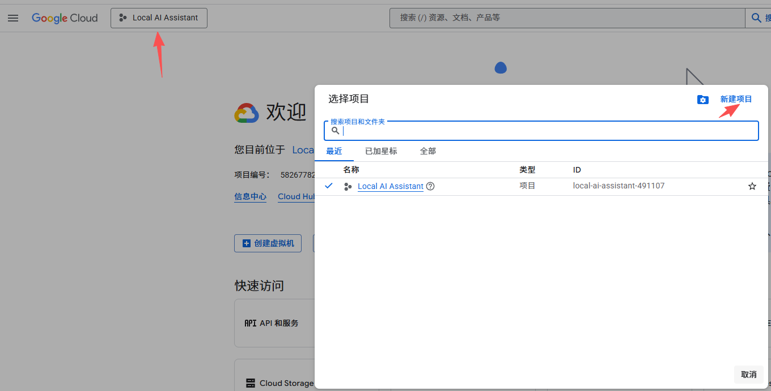
Task: Click the ID column header
Action: point(577,170)
